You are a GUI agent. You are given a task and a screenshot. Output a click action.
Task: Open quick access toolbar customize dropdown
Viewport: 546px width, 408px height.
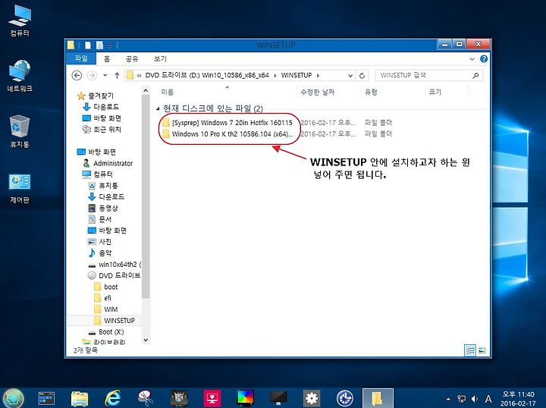pyautogui.click(x=110, y=46)
